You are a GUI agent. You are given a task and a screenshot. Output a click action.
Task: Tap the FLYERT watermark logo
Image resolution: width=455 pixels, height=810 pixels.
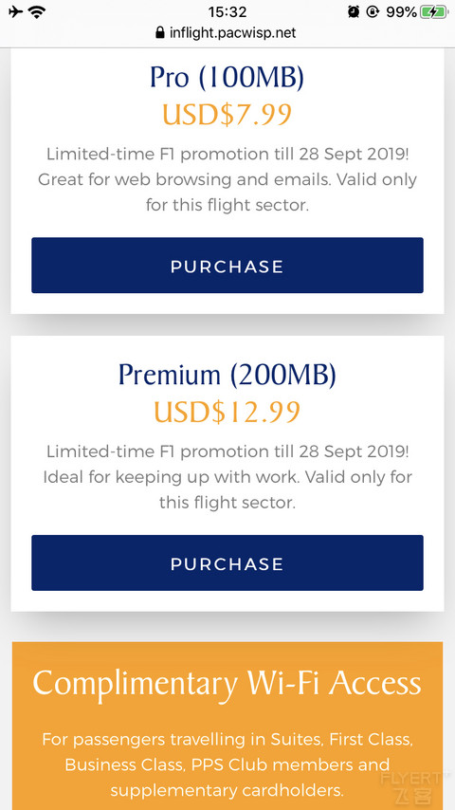pos(411,785)
